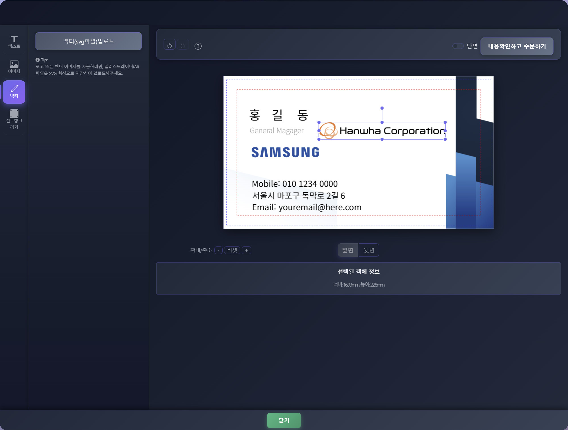Image resolution: width=568 pixels, height=430 pixels.
Task: Switch to the back side (뒷면) tab
Action: pos(369,250)
